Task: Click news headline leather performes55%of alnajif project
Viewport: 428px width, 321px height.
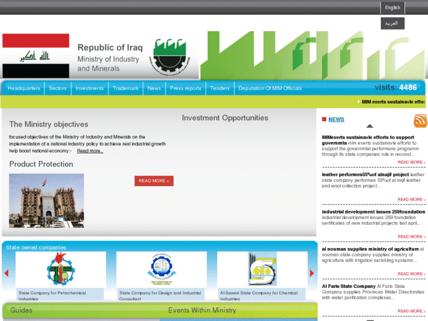Action: [365, 174]
